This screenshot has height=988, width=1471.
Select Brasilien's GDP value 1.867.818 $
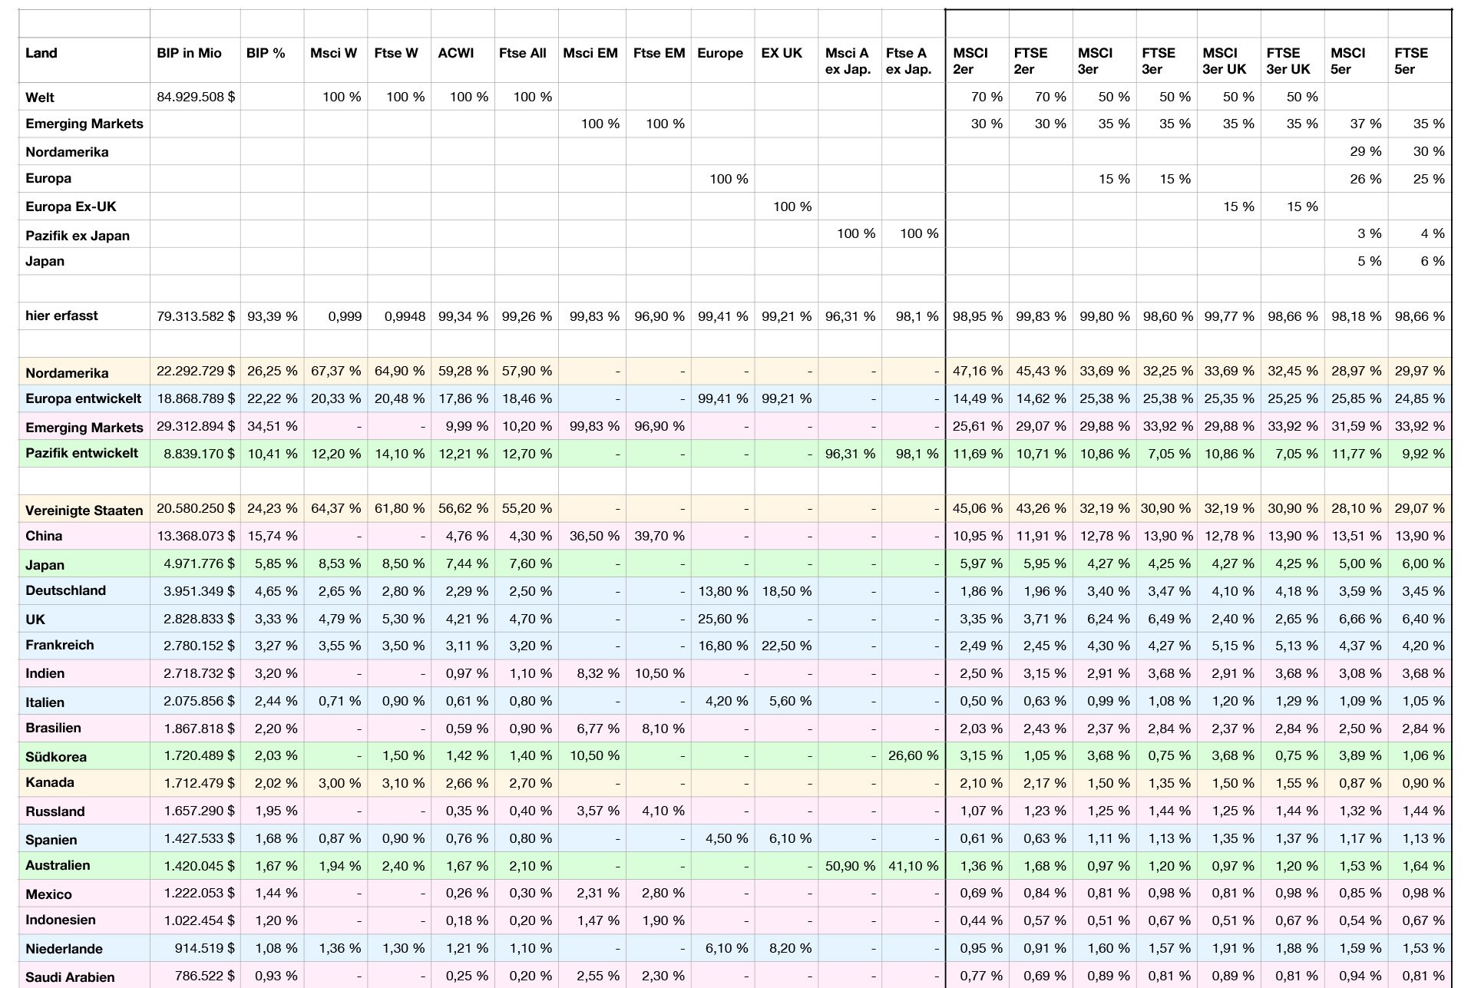[199, 729]
